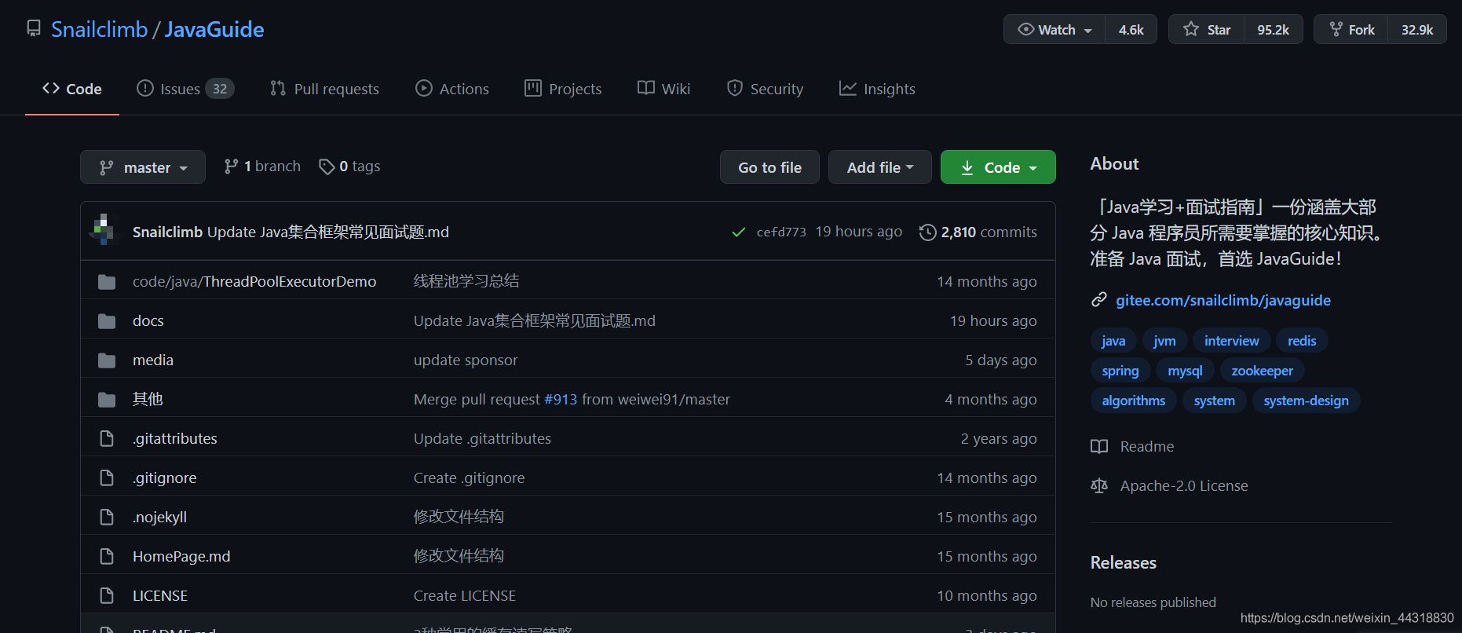The image size is (1462, 633).
Task: Open the Security tab
Action: (x=766, y=89)
